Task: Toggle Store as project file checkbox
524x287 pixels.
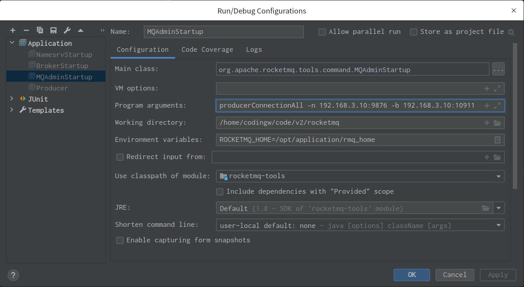Action: tap(413, 32)
